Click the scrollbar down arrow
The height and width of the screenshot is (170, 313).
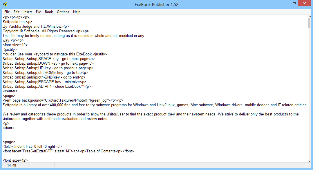pos(310,161)
